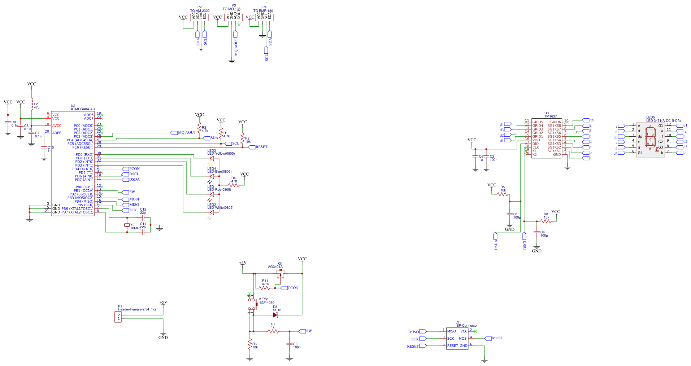Select the LED5 seven-segment display symbol
This screenshot has width=691, height=366.
650,138
